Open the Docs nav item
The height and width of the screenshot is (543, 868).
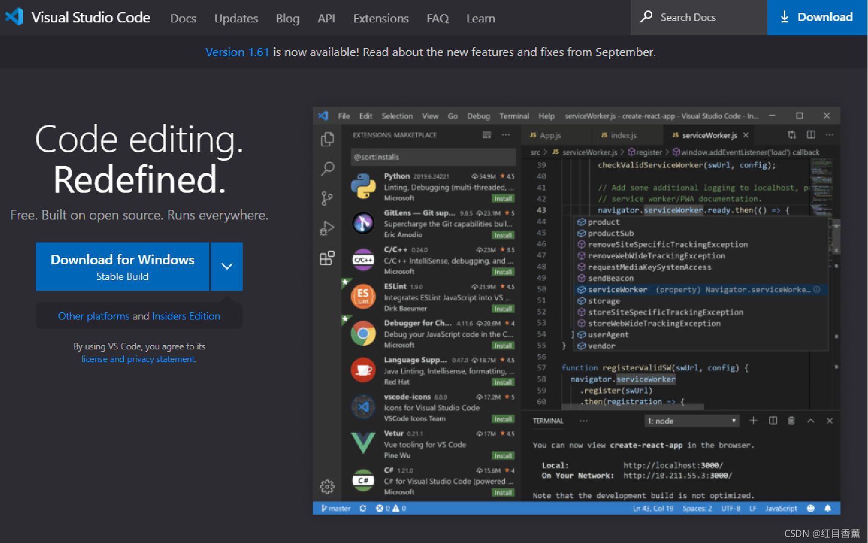pyautogui.click(x=183, y=18)
